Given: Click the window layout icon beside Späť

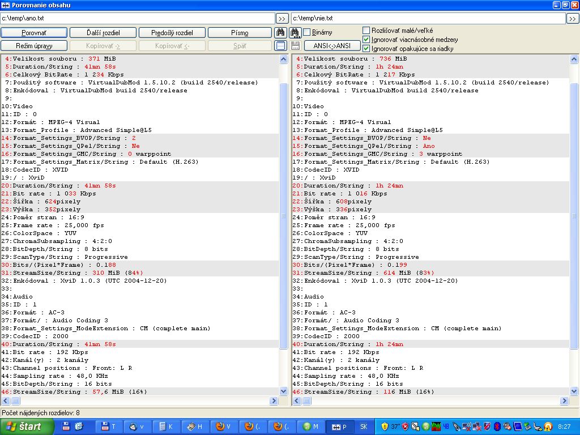Looking at the screenshot, I should (x=280, y=46).
